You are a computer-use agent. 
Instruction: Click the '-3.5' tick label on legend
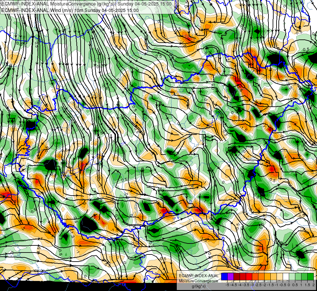coord(246,285)
